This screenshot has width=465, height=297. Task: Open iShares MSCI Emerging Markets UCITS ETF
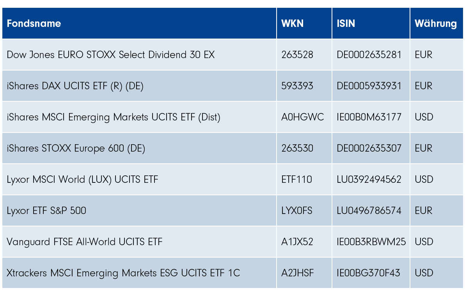click(x=114, y=117)
